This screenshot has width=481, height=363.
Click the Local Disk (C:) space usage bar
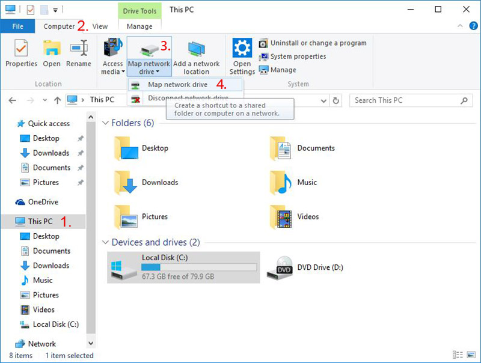point(199,267)
